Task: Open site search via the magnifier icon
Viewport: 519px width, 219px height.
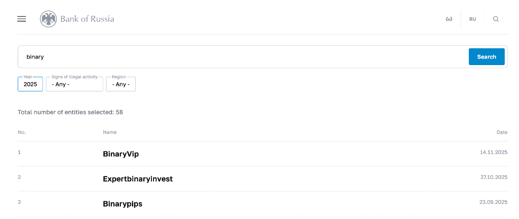Action: tap(496, 19)
